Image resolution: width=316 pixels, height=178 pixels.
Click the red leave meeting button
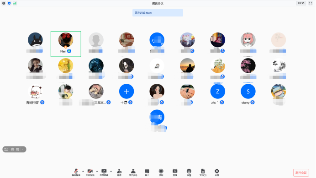[301, 173]
